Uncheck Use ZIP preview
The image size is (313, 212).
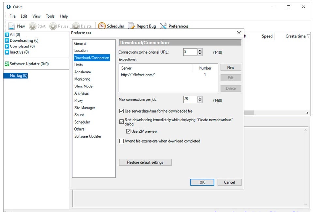(x=128, y=131)
